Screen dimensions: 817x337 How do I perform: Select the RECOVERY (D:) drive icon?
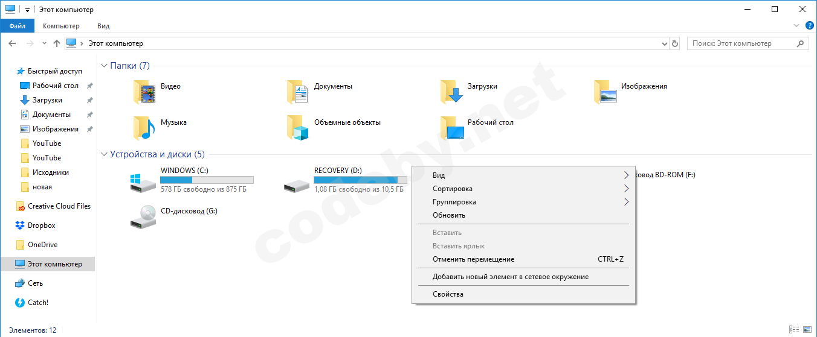pos(296,184)
